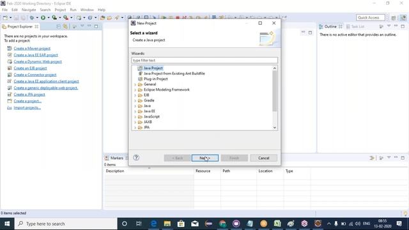
Task: Maximize the Markers panel
Action: pos(403,158)
